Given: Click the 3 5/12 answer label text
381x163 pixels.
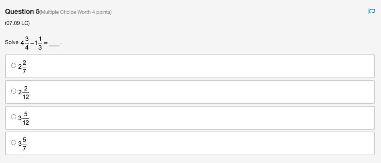Looking at the screenshot, I should click(24, 118).
